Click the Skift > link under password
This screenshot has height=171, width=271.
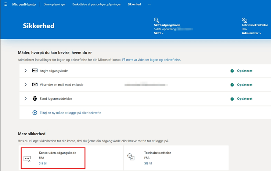pos(159,33)
